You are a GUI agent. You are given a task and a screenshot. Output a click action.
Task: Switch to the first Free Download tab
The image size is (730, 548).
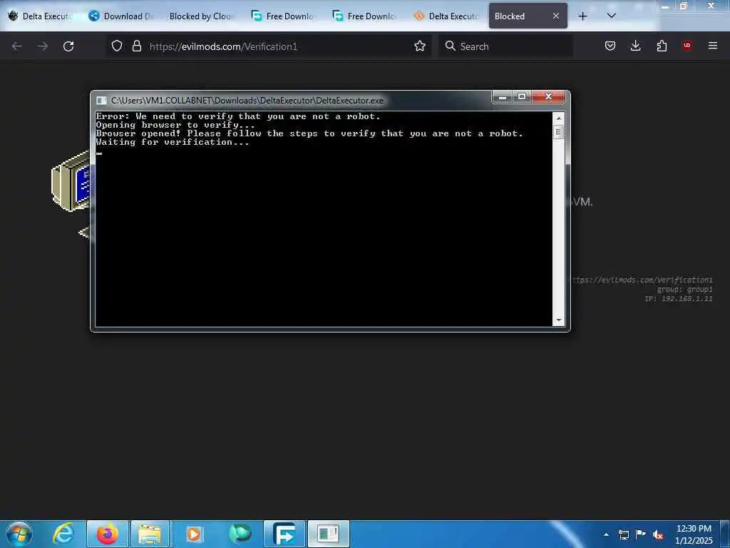(x=284, y=16)
